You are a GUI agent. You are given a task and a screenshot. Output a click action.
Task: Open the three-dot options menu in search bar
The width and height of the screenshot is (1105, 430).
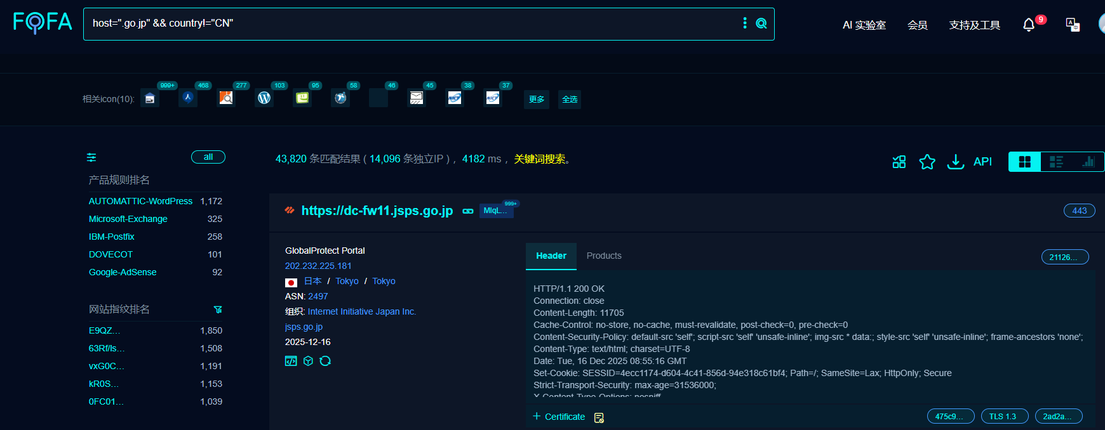pyautogui.click(x=745, y=23)
